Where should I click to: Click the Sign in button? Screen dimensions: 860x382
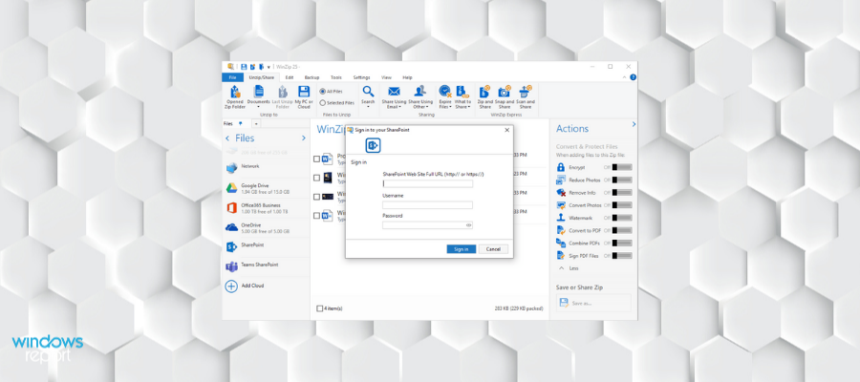462,249
